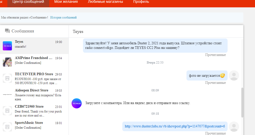Switch to the Мои желания tab
This screenshot has width=255, height=135.
pyautogui.click(x=66, y=2)
